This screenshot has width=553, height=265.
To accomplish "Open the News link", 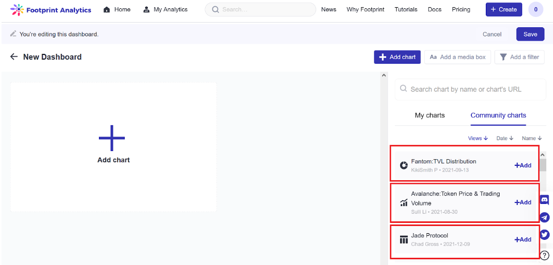I will click(329, 10).
